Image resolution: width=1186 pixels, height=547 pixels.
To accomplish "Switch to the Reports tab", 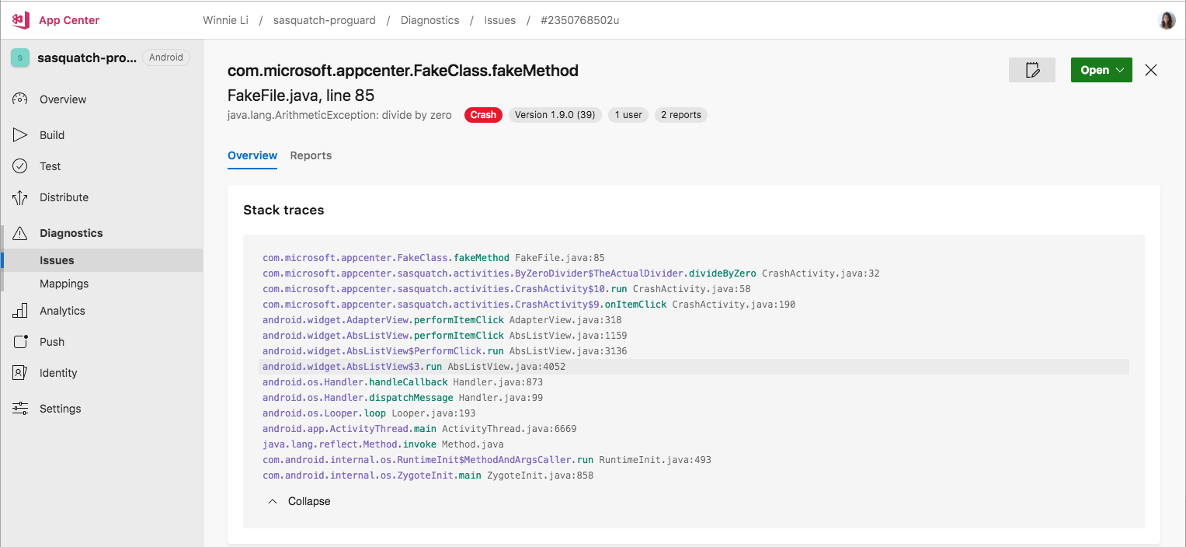I will (311, 155).
